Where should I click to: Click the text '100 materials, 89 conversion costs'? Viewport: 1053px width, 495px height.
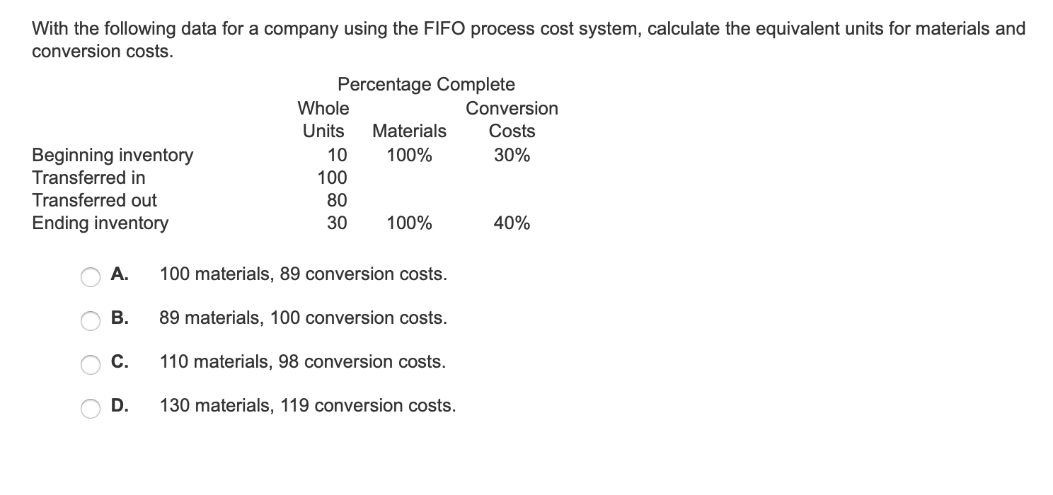coord(303,274)
